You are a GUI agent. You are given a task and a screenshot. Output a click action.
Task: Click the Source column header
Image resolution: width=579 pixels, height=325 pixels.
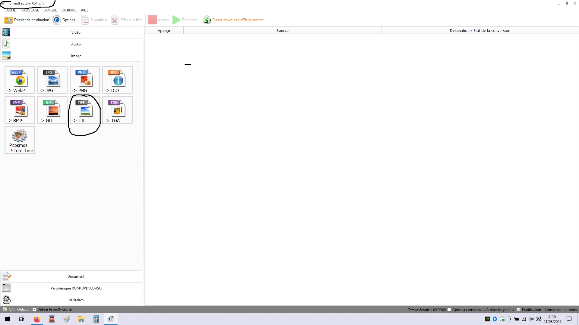click(x=282, y=30)
